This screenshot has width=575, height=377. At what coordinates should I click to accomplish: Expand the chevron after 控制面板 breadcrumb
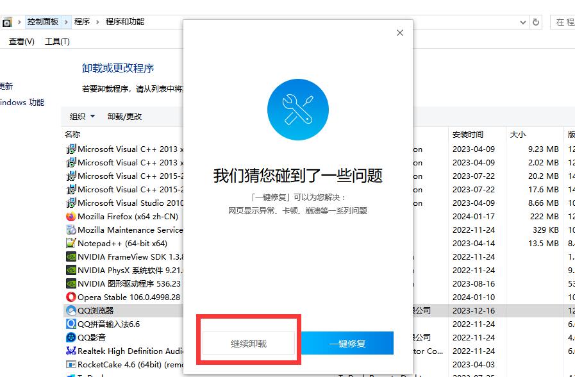pos(67,22)
